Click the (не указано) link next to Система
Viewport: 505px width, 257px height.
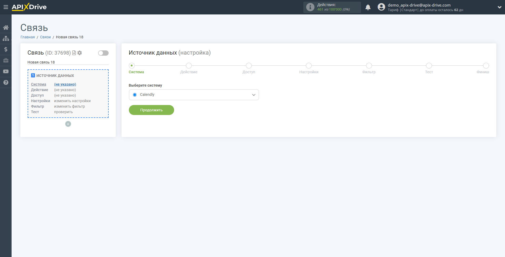pos(65,84)
